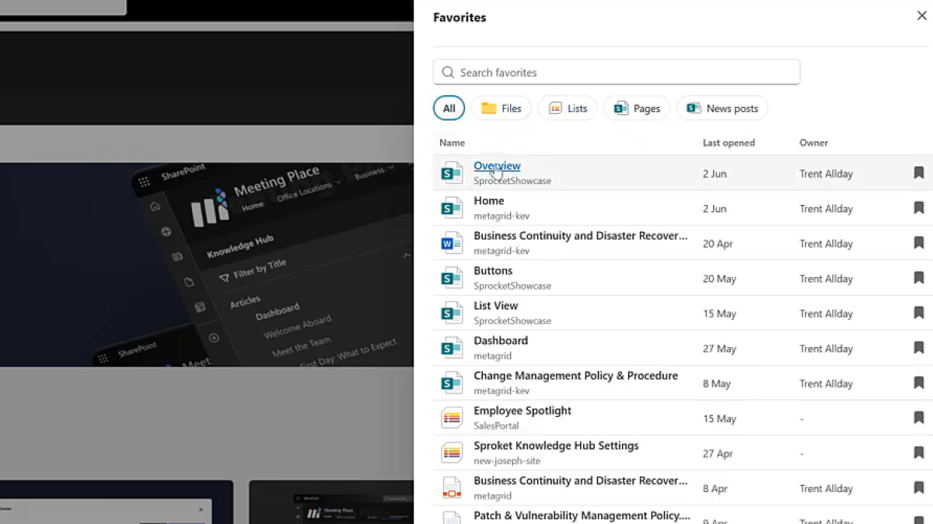Click the Search favorites field
Screen dimensions: 933x524
pyautogui.click(x=617, y=72)
